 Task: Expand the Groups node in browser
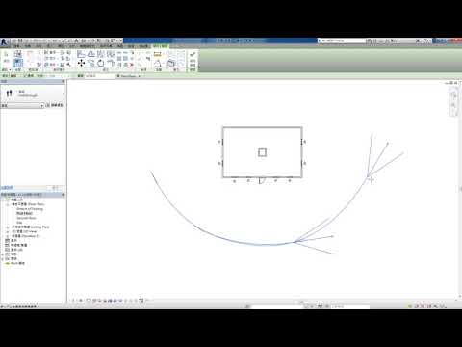click(3, 259)
